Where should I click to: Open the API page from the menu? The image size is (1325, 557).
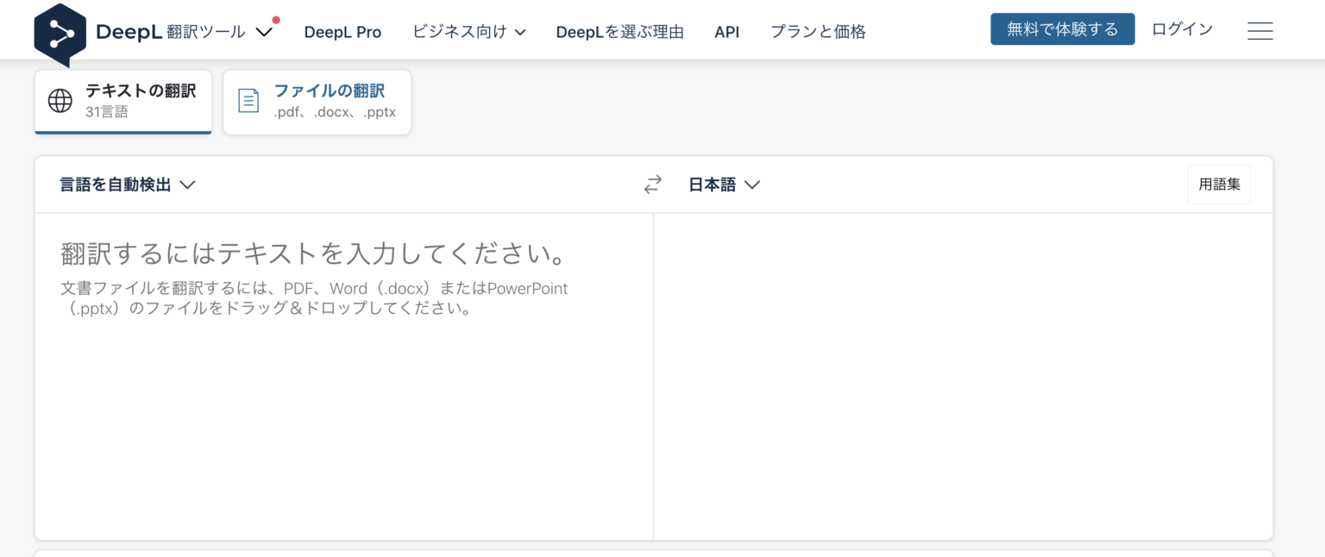click(726, 32)
